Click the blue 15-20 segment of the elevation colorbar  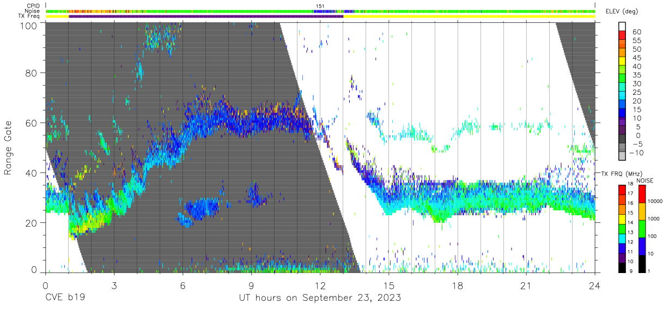coord(622,105)
